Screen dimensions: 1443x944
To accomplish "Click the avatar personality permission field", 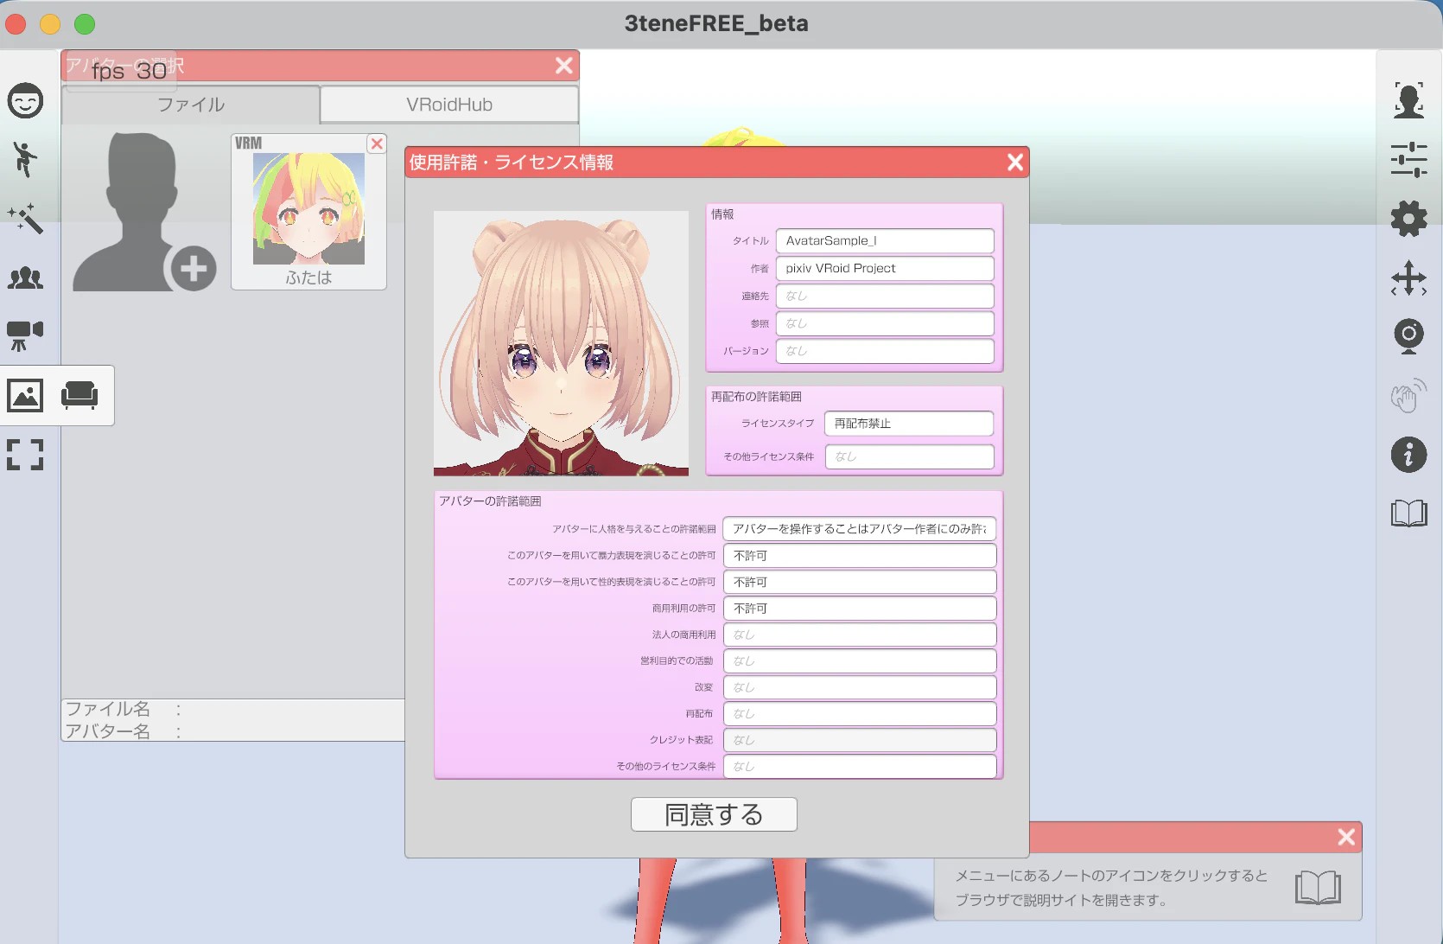I will click(860, 528).
